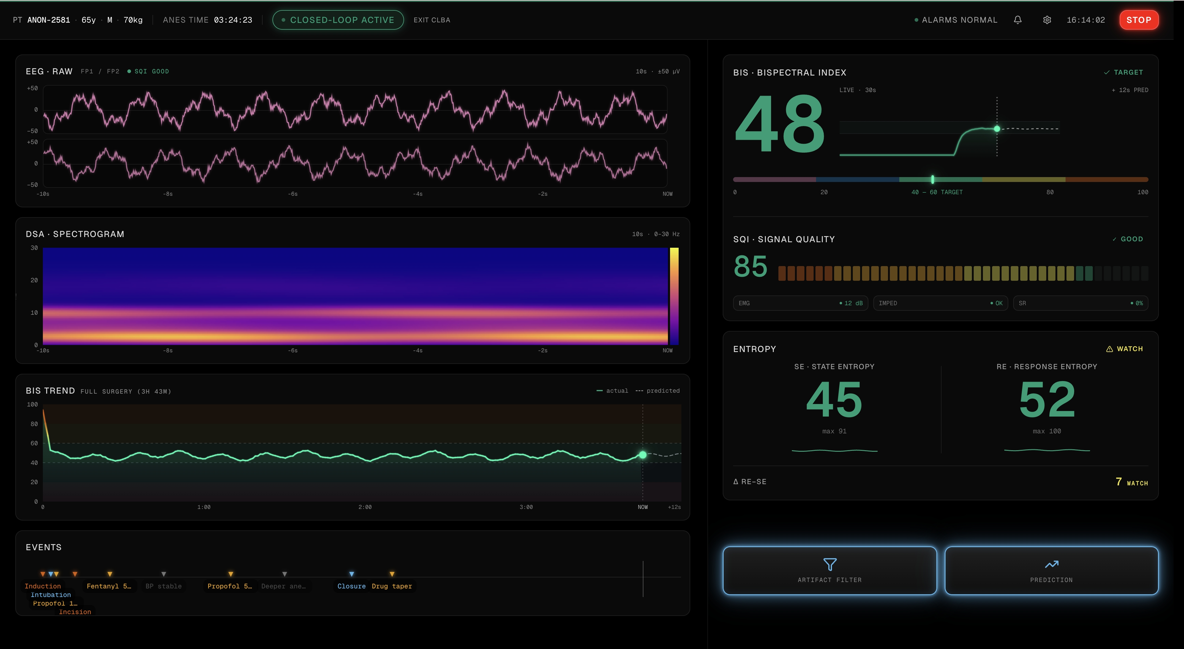Click the BIS scale position marker
Image resolution: width=1184 pixels, height=649 pixels.
tap(933, 179)
